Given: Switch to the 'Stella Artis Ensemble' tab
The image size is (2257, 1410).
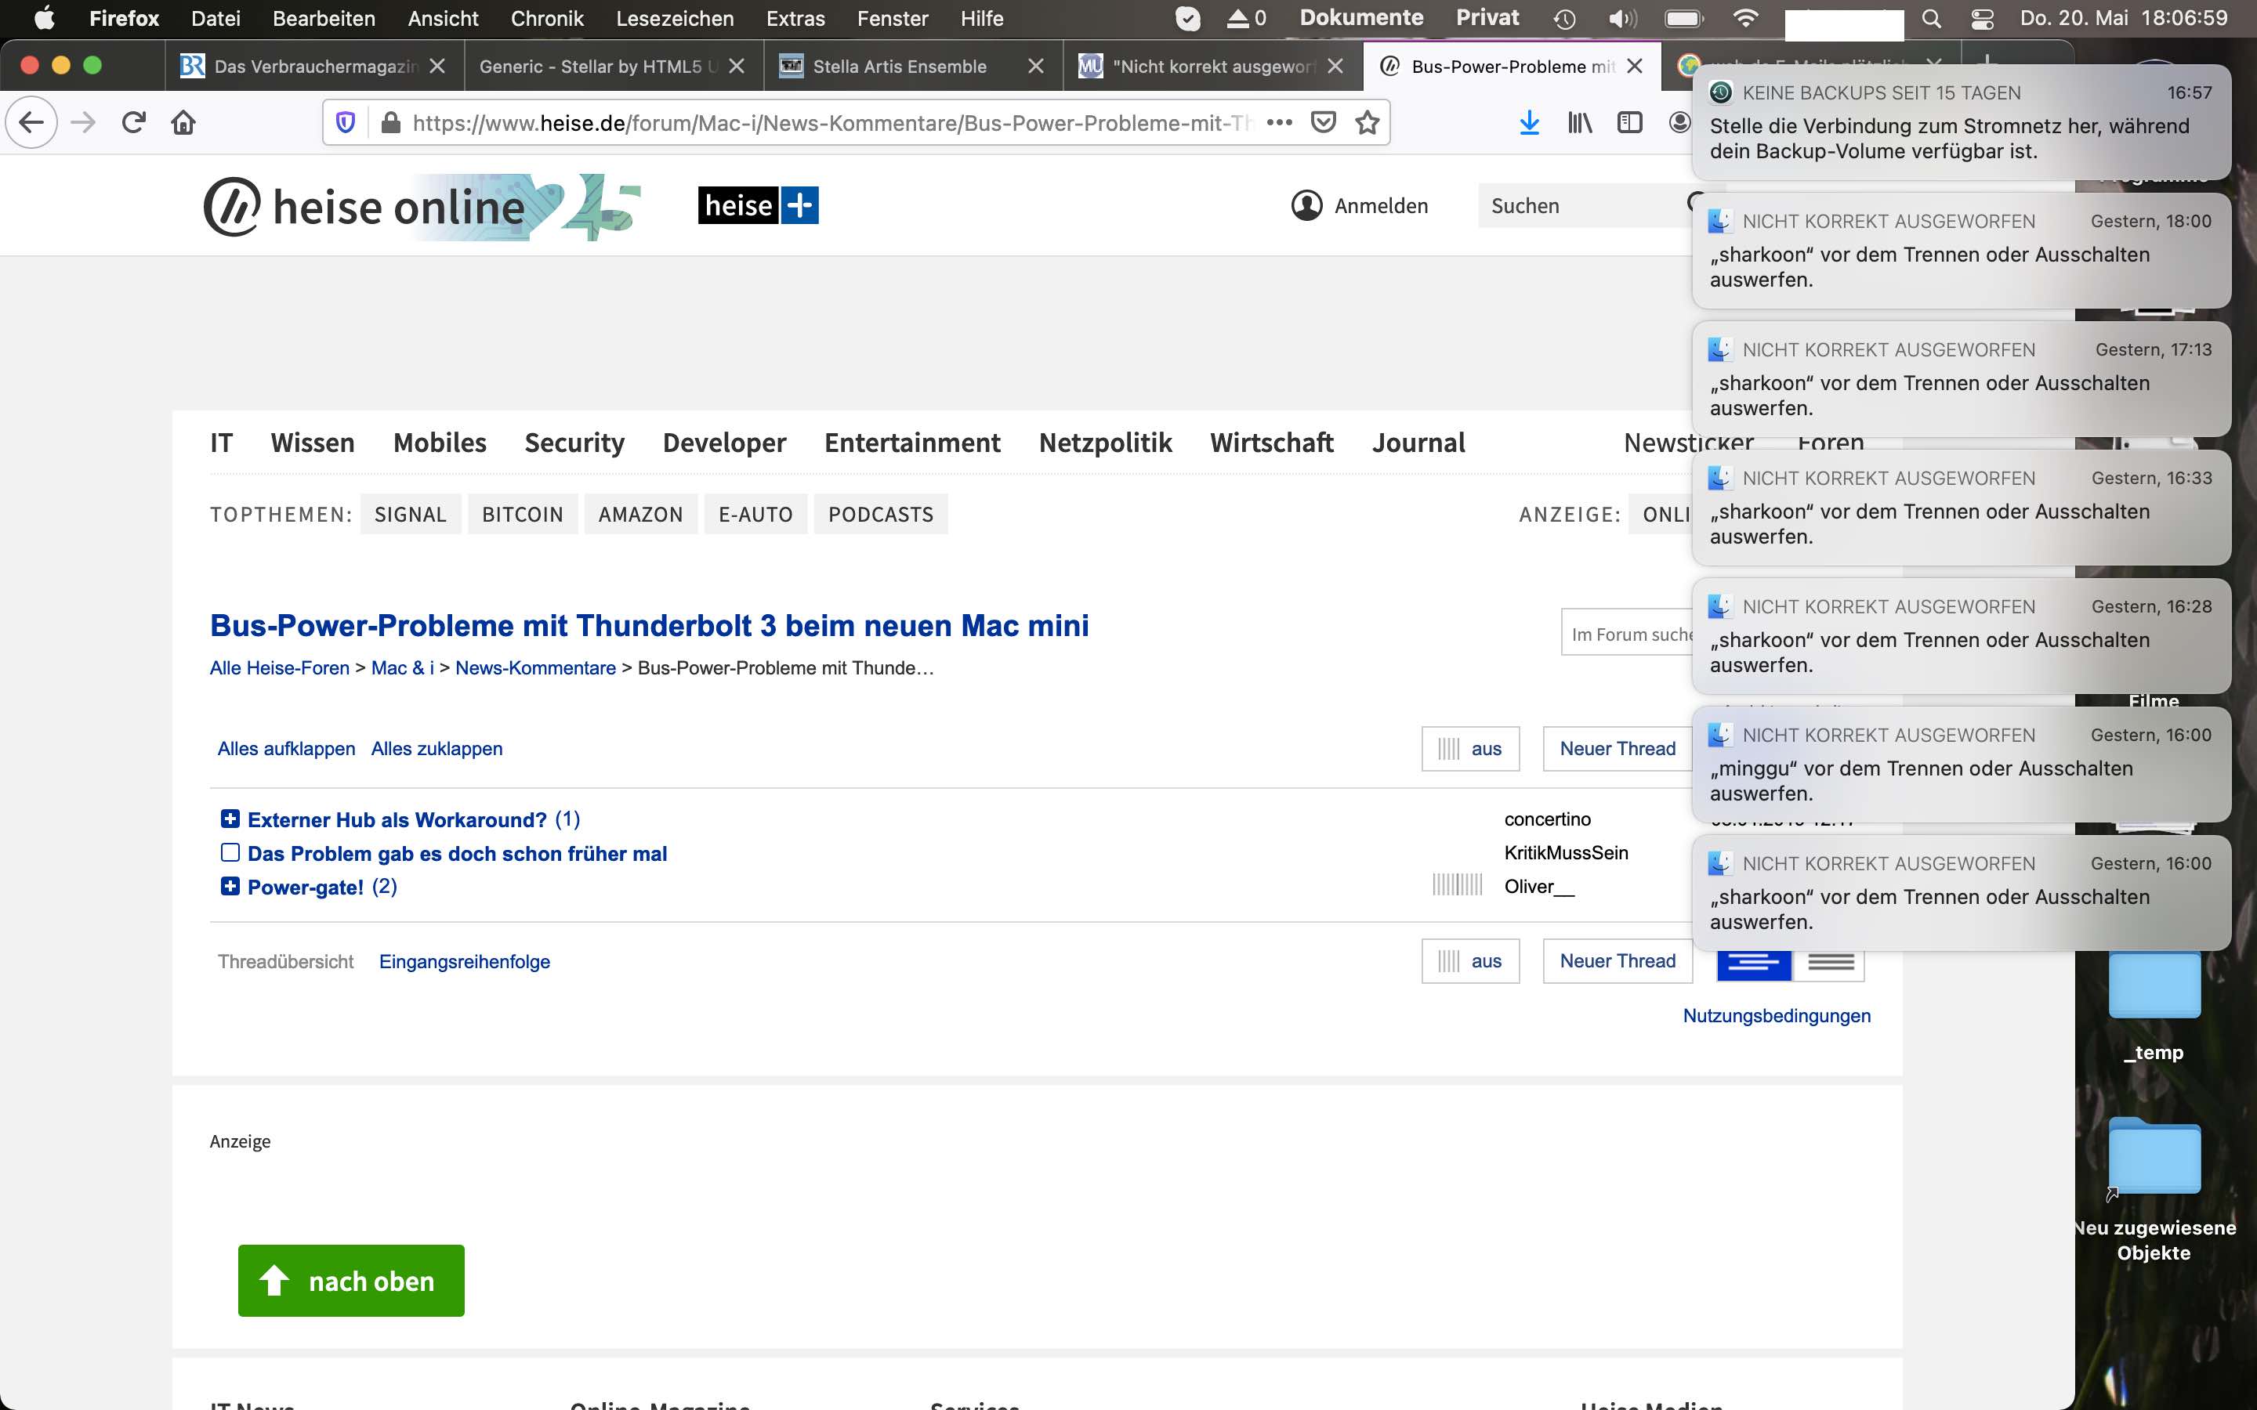Looking at the screenshot, I should coord(899,67).
